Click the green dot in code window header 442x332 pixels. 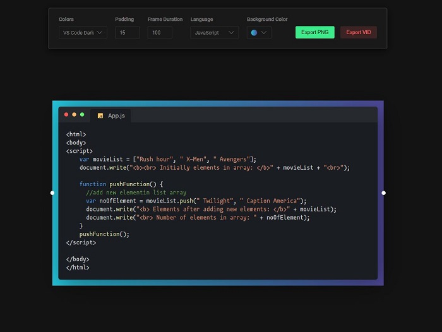tap(81, 115)
